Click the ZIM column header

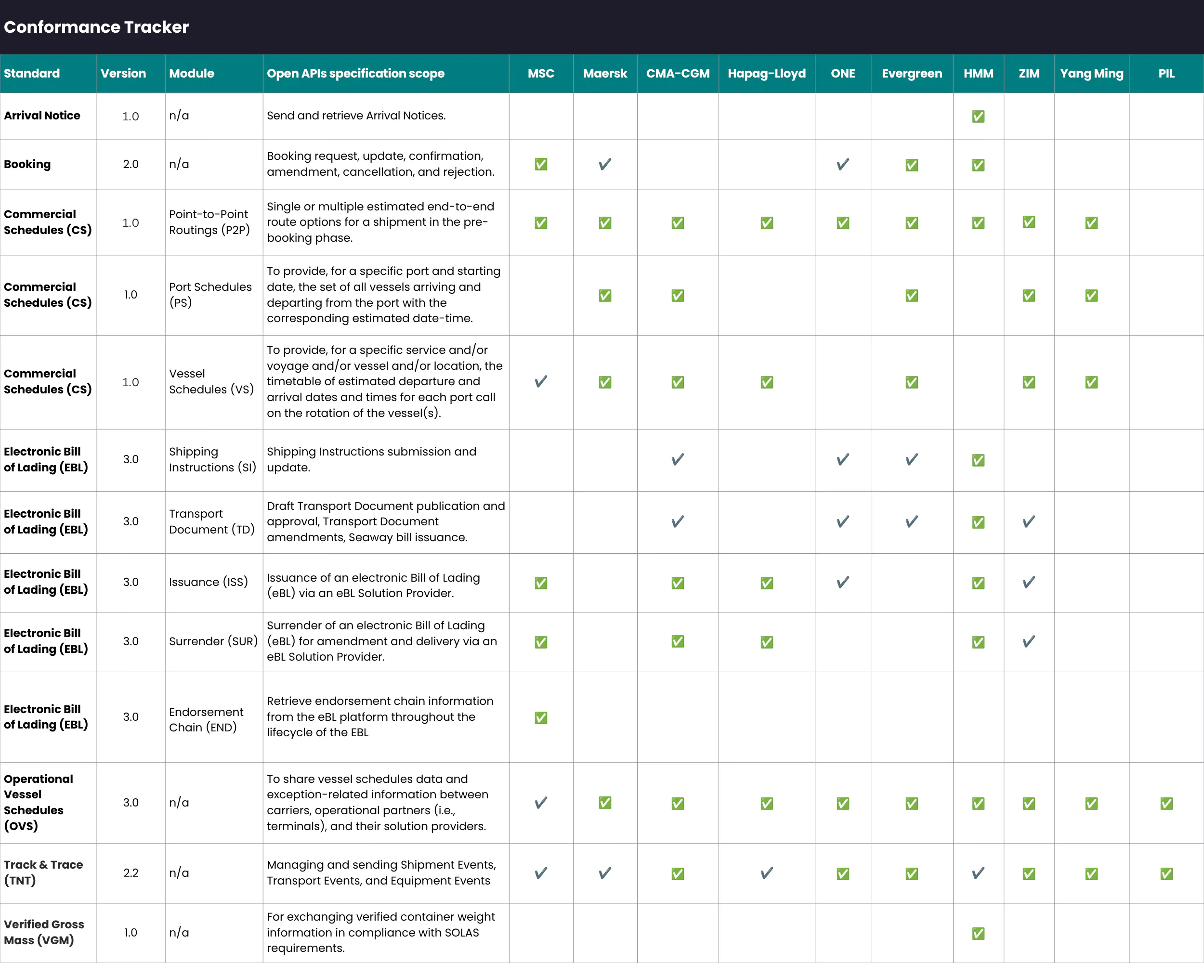tap(1029, 73)
